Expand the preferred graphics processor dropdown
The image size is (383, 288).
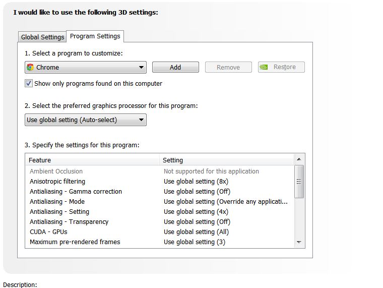[86, 120]
